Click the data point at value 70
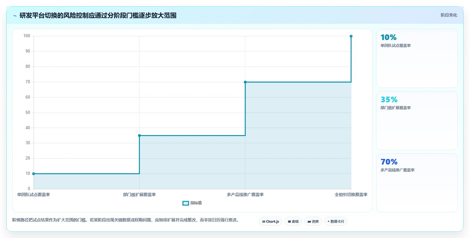Viewport: 470px width, 238px height. tap(245, 82)
